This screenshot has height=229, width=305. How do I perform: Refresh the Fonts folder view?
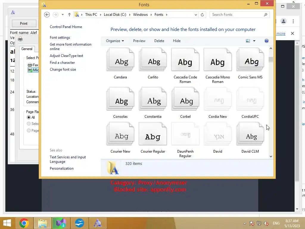202,15
